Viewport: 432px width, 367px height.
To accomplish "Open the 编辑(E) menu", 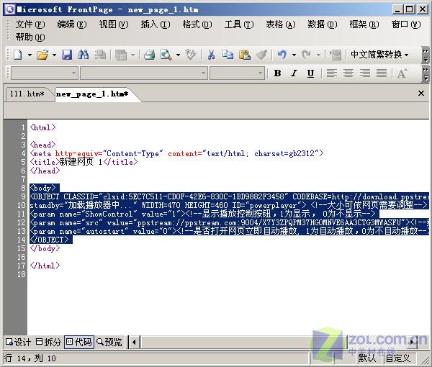I will 71,24.
